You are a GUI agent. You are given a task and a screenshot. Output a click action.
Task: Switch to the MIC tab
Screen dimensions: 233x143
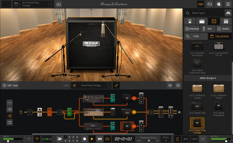(208, 29)
